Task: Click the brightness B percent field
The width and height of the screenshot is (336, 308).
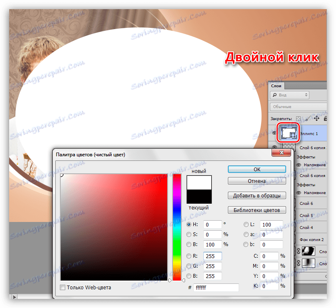Action: 212,244
